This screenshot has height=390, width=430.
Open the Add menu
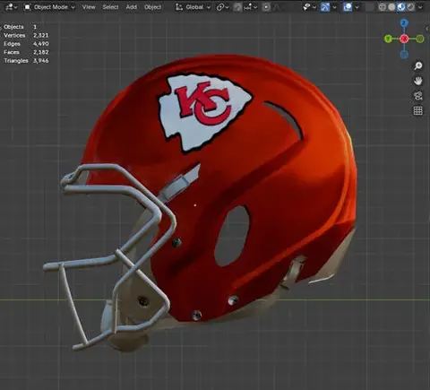(131, 7)
